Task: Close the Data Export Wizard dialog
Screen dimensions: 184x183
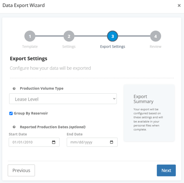Action: tap(179, 6)
